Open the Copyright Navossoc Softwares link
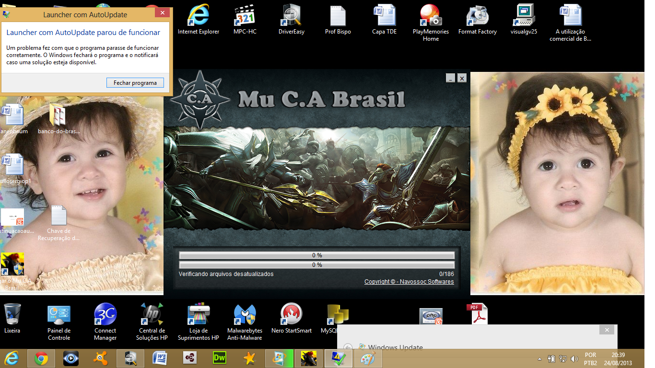 tap(409, 282)
